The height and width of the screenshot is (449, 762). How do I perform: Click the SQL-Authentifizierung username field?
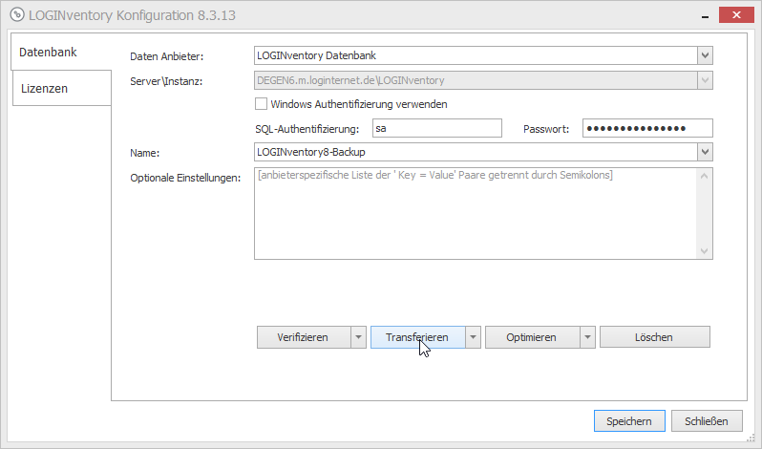coord(437,128)
